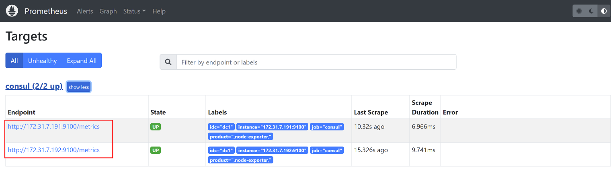Filter to Unhealthy targets only
The image size is (611, 169).
tap(42, 60)
